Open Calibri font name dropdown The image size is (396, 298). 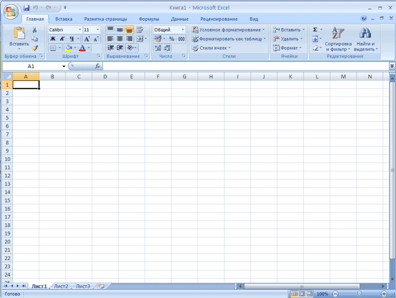click(80, 30)
